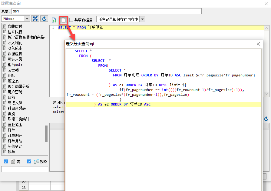Open the paging query SQL page icon
The height and width of the screenshot is (191, 271).
[64, 20]
